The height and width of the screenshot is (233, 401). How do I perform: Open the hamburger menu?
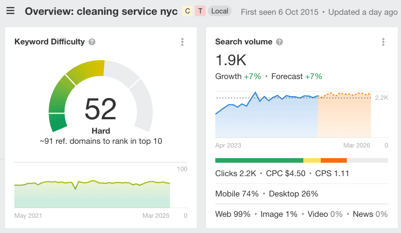pyautogui.click(x=10, y=11)
